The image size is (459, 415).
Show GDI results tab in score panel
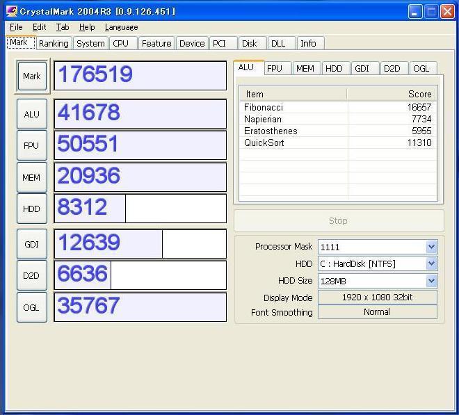pyautogui.click(x=364, y=69)
